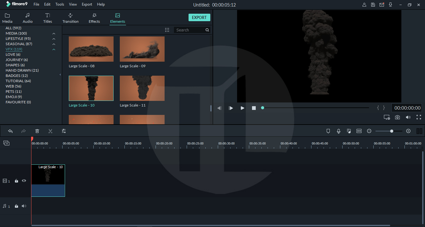The height and width of the screenshot is (227, 425).
Task: Delete selected clip with trash icon
Action: (37, 131)
